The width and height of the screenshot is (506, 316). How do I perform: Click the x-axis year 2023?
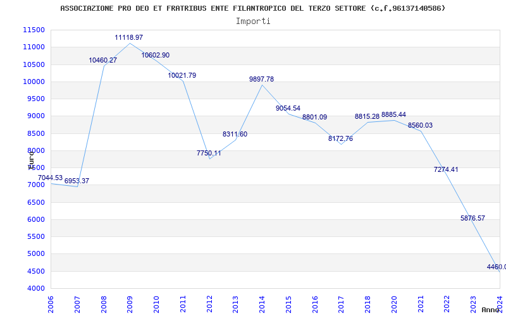coord(473,304)
